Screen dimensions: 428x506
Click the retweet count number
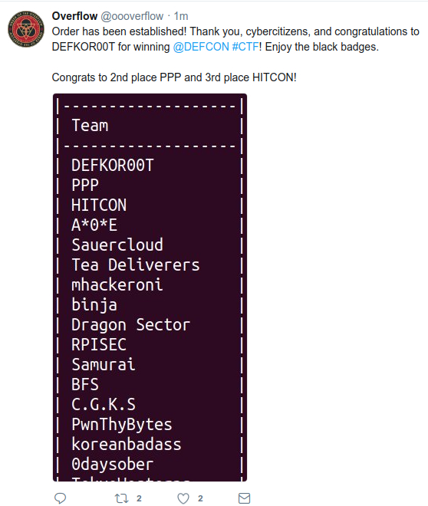(139, 498)
